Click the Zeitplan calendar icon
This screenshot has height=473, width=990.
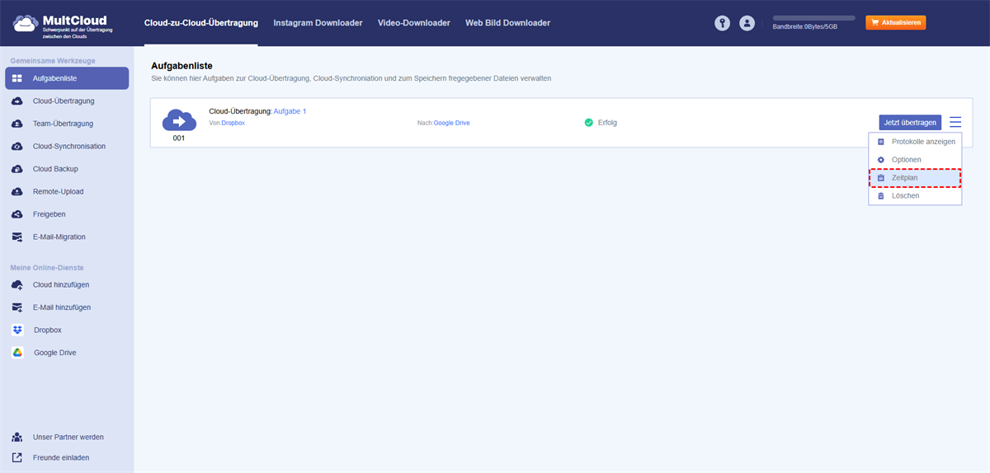[x=880, y=178]
